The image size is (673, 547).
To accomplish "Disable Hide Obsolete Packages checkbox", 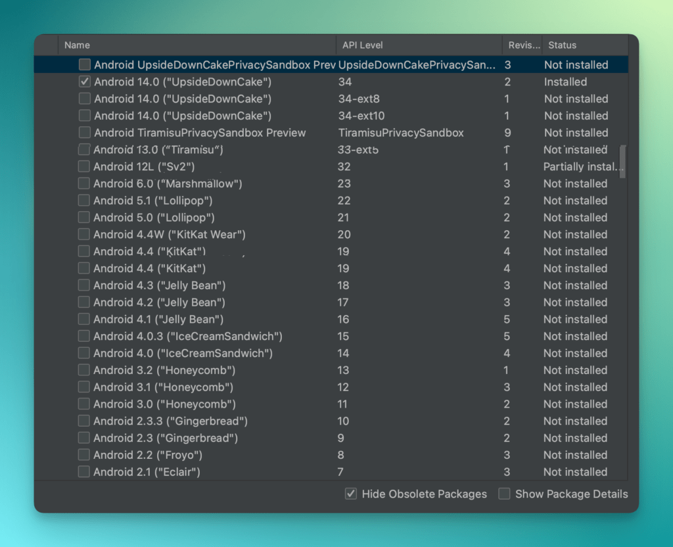I will click(351, 494).
